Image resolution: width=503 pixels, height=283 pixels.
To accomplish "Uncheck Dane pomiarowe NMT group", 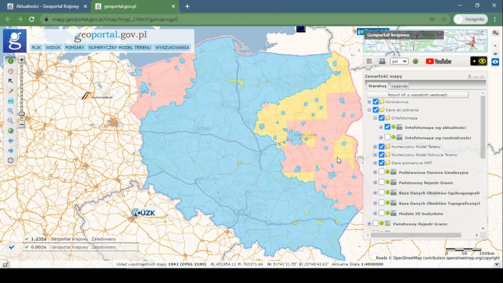I will coord(381,163).
